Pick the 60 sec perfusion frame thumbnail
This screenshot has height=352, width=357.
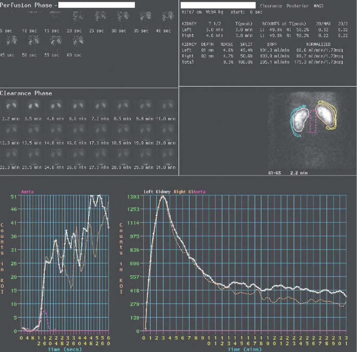78,41
